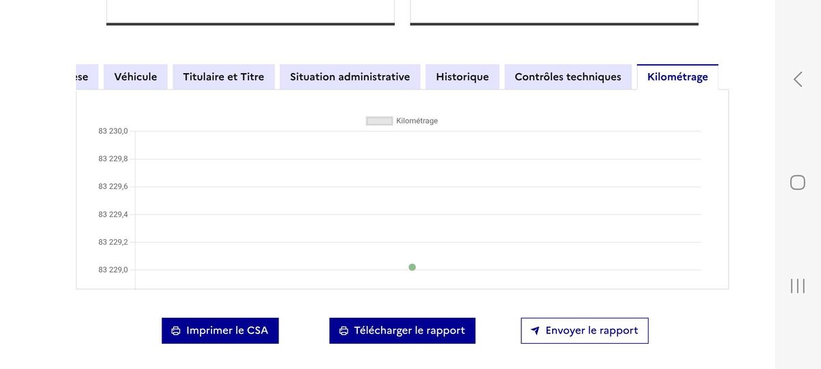Click the Imprimer le CSA button
This screenshot has width=821, height=369.
click(220, 331)
